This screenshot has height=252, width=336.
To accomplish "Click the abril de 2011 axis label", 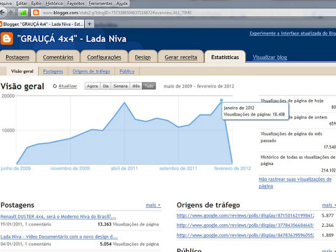I will pyautogui.click(x=124, y=169).
